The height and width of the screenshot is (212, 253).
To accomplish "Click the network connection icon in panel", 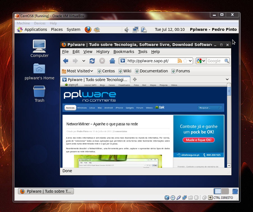I will tap(135, 29).
